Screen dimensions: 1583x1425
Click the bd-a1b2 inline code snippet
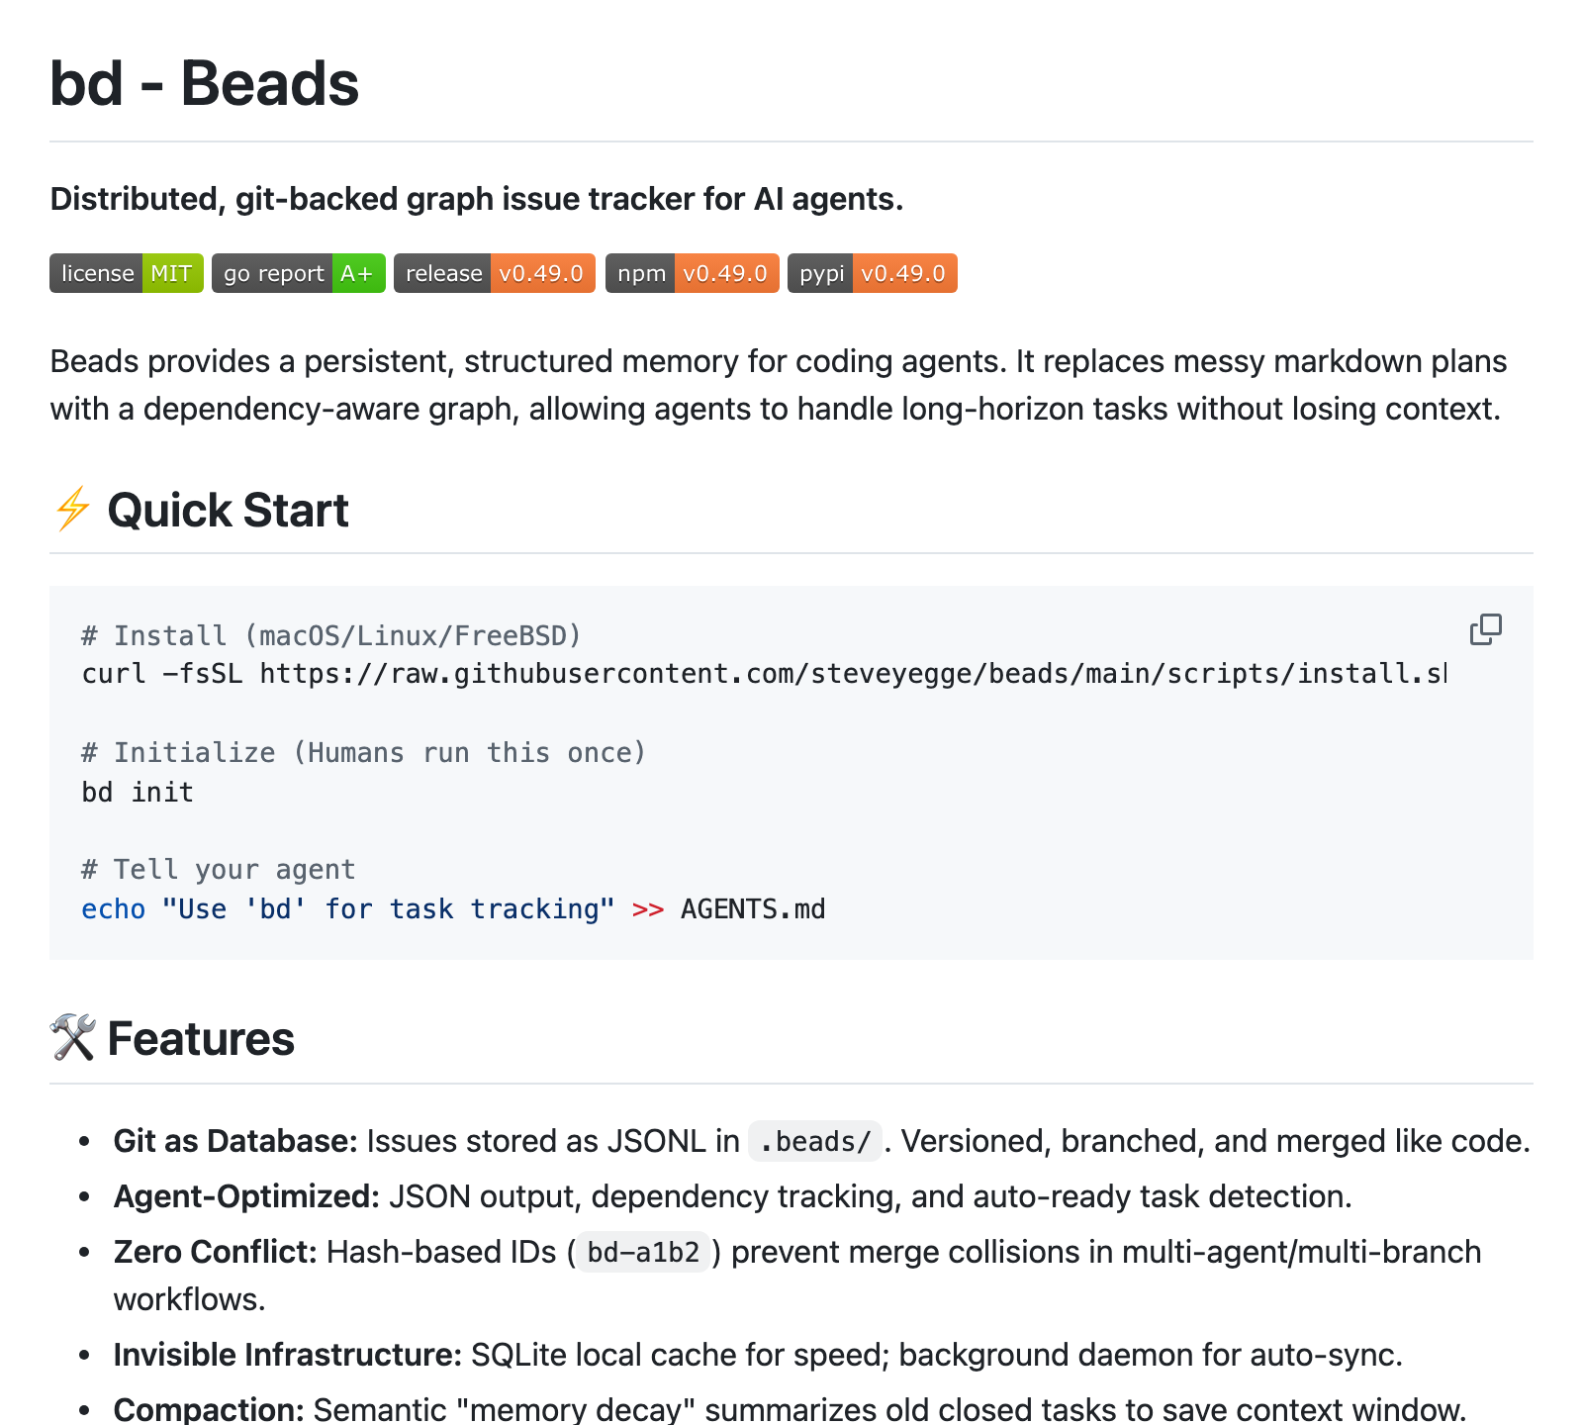[x=643, y=1253]
